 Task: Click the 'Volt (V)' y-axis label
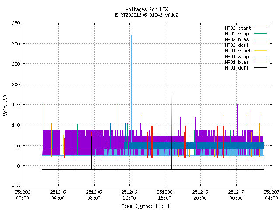pyautogui.click(x=5, y=105)
